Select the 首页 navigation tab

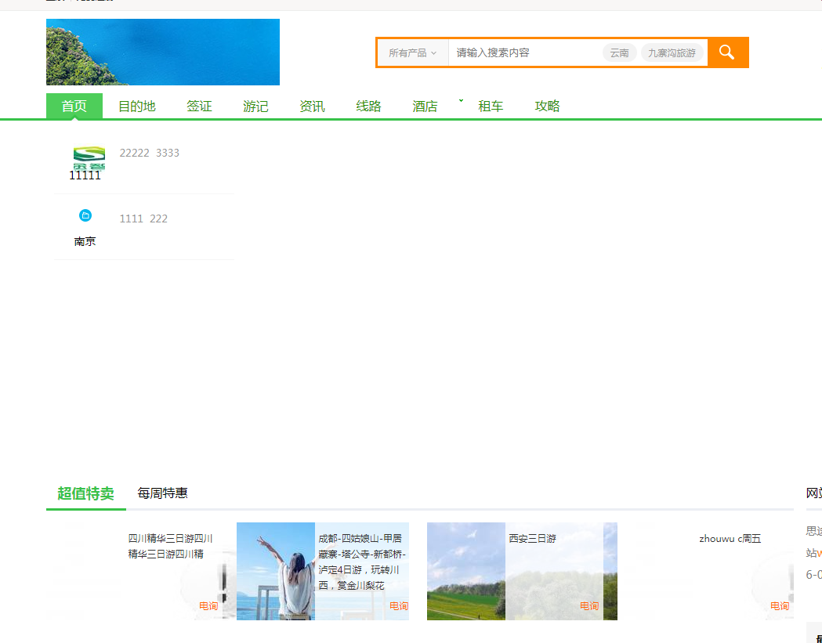click(x=74, y=107)
